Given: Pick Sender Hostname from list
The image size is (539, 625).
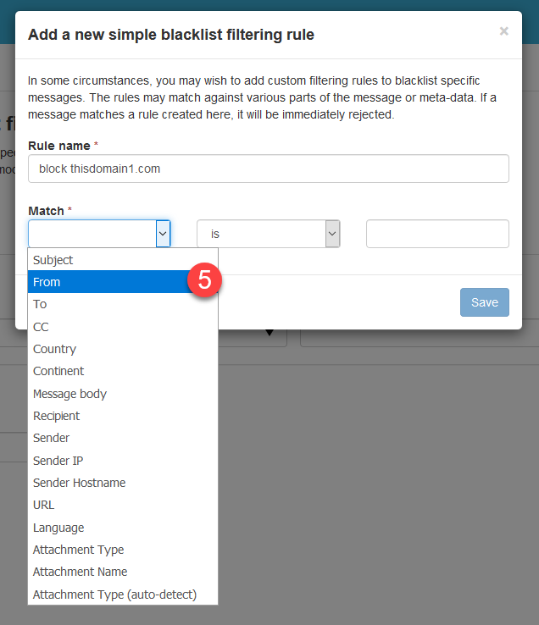Looking at the screenshot, I should coord(79,483).
